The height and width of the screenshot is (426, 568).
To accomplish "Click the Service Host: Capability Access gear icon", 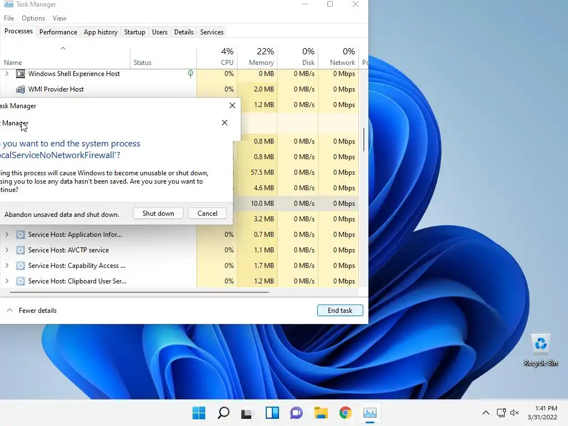I will click(21, 266).
